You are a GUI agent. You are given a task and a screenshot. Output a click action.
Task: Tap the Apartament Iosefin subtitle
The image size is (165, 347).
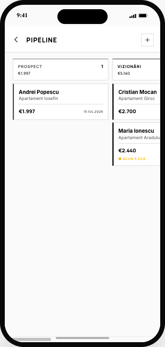click(38, 98)
